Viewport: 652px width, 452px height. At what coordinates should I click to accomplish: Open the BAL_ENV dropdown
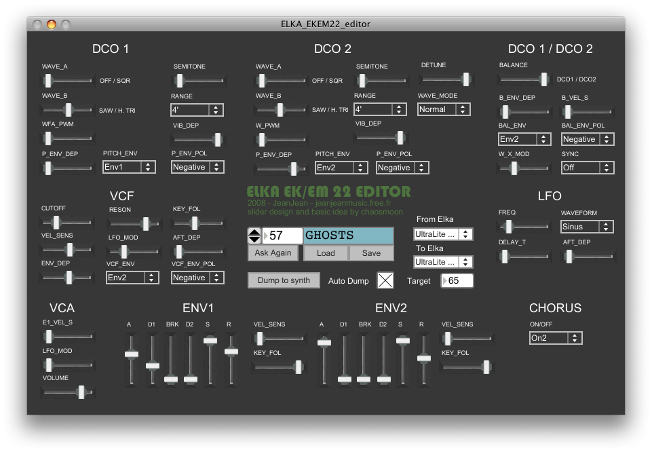coord(524,139)
